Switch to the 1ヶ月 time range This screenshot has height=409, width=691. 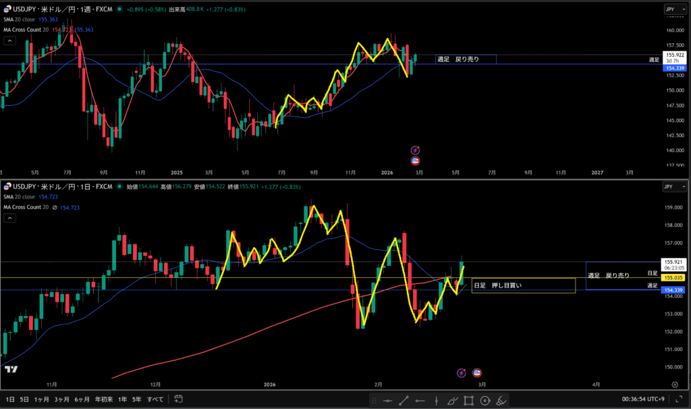point(41,400)
